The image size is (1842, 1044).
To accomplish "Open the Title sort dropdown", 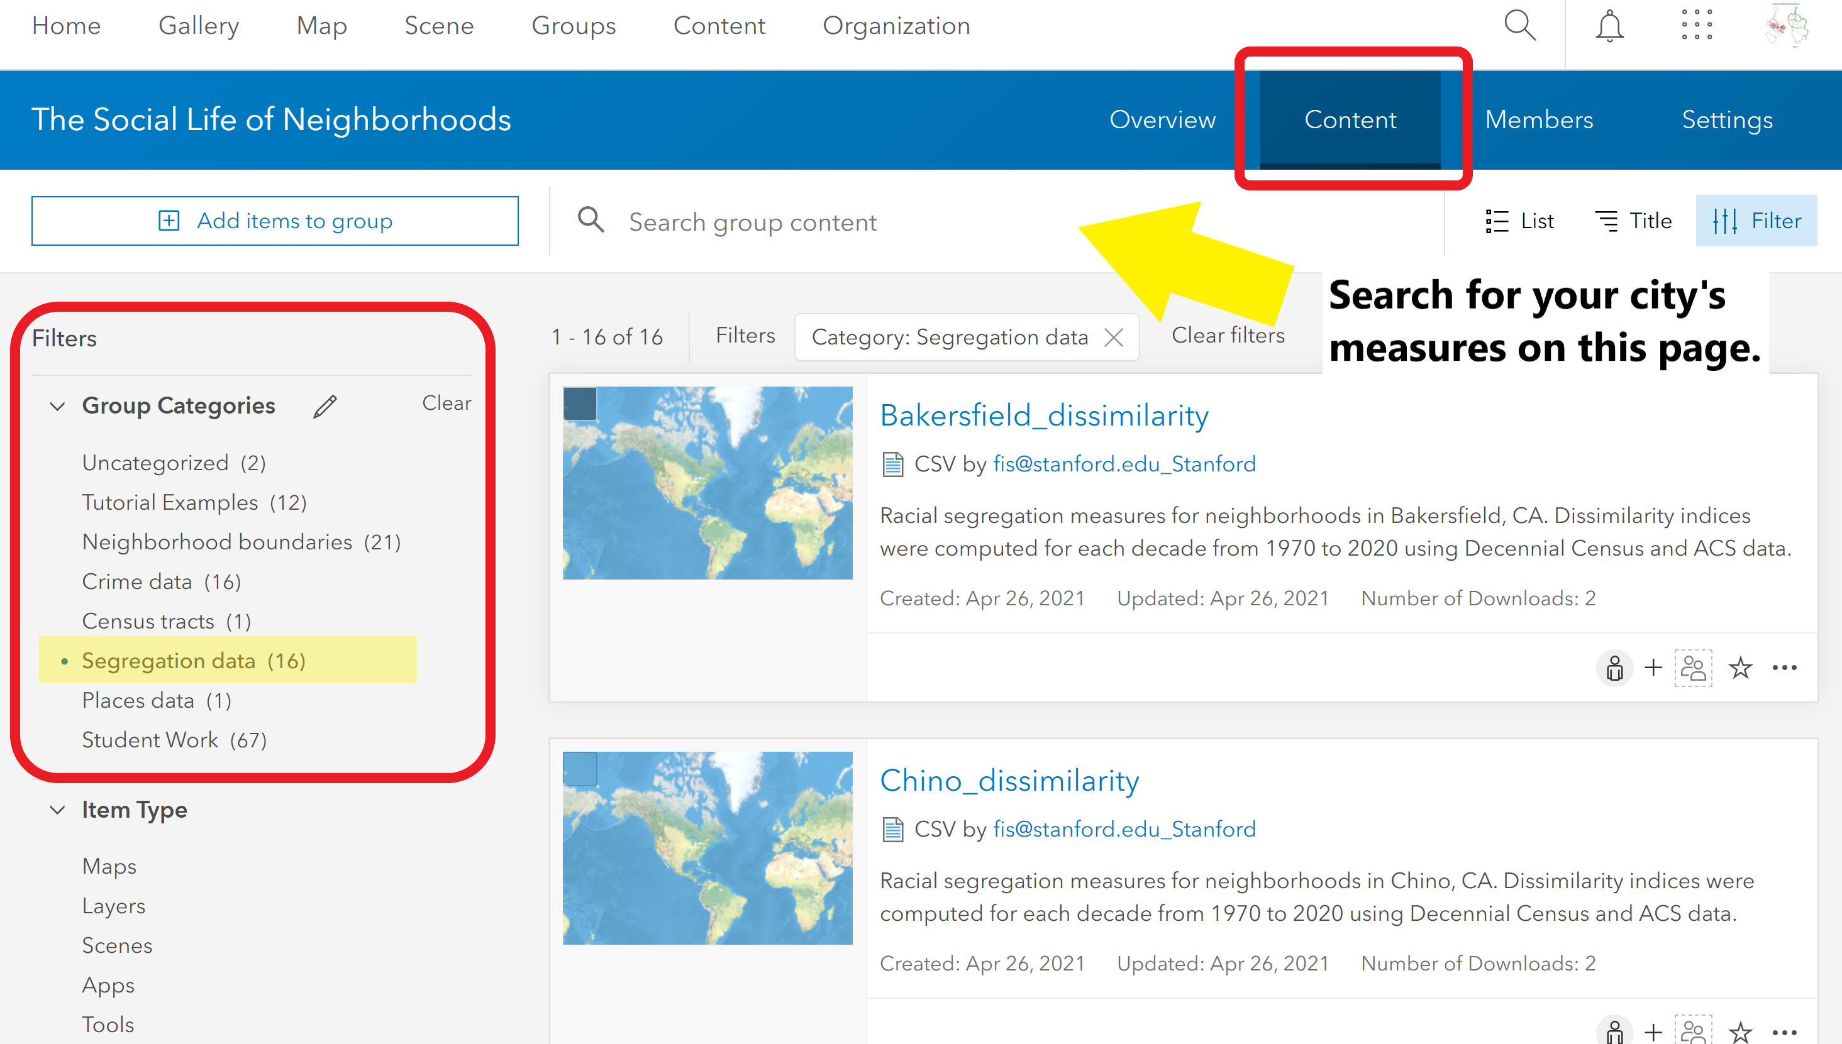I will 1633,221.
